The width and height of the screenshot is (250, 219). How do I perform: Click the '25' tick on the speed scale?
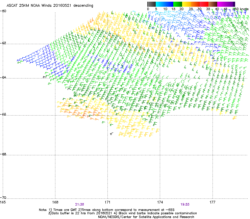(x=191, y=9)
